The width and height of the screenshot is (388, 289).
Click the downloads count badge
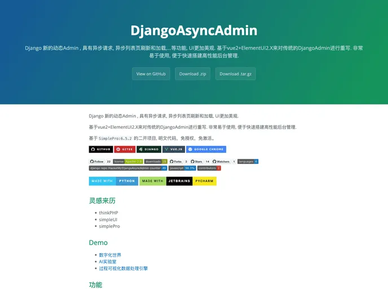tap(156, 161)
